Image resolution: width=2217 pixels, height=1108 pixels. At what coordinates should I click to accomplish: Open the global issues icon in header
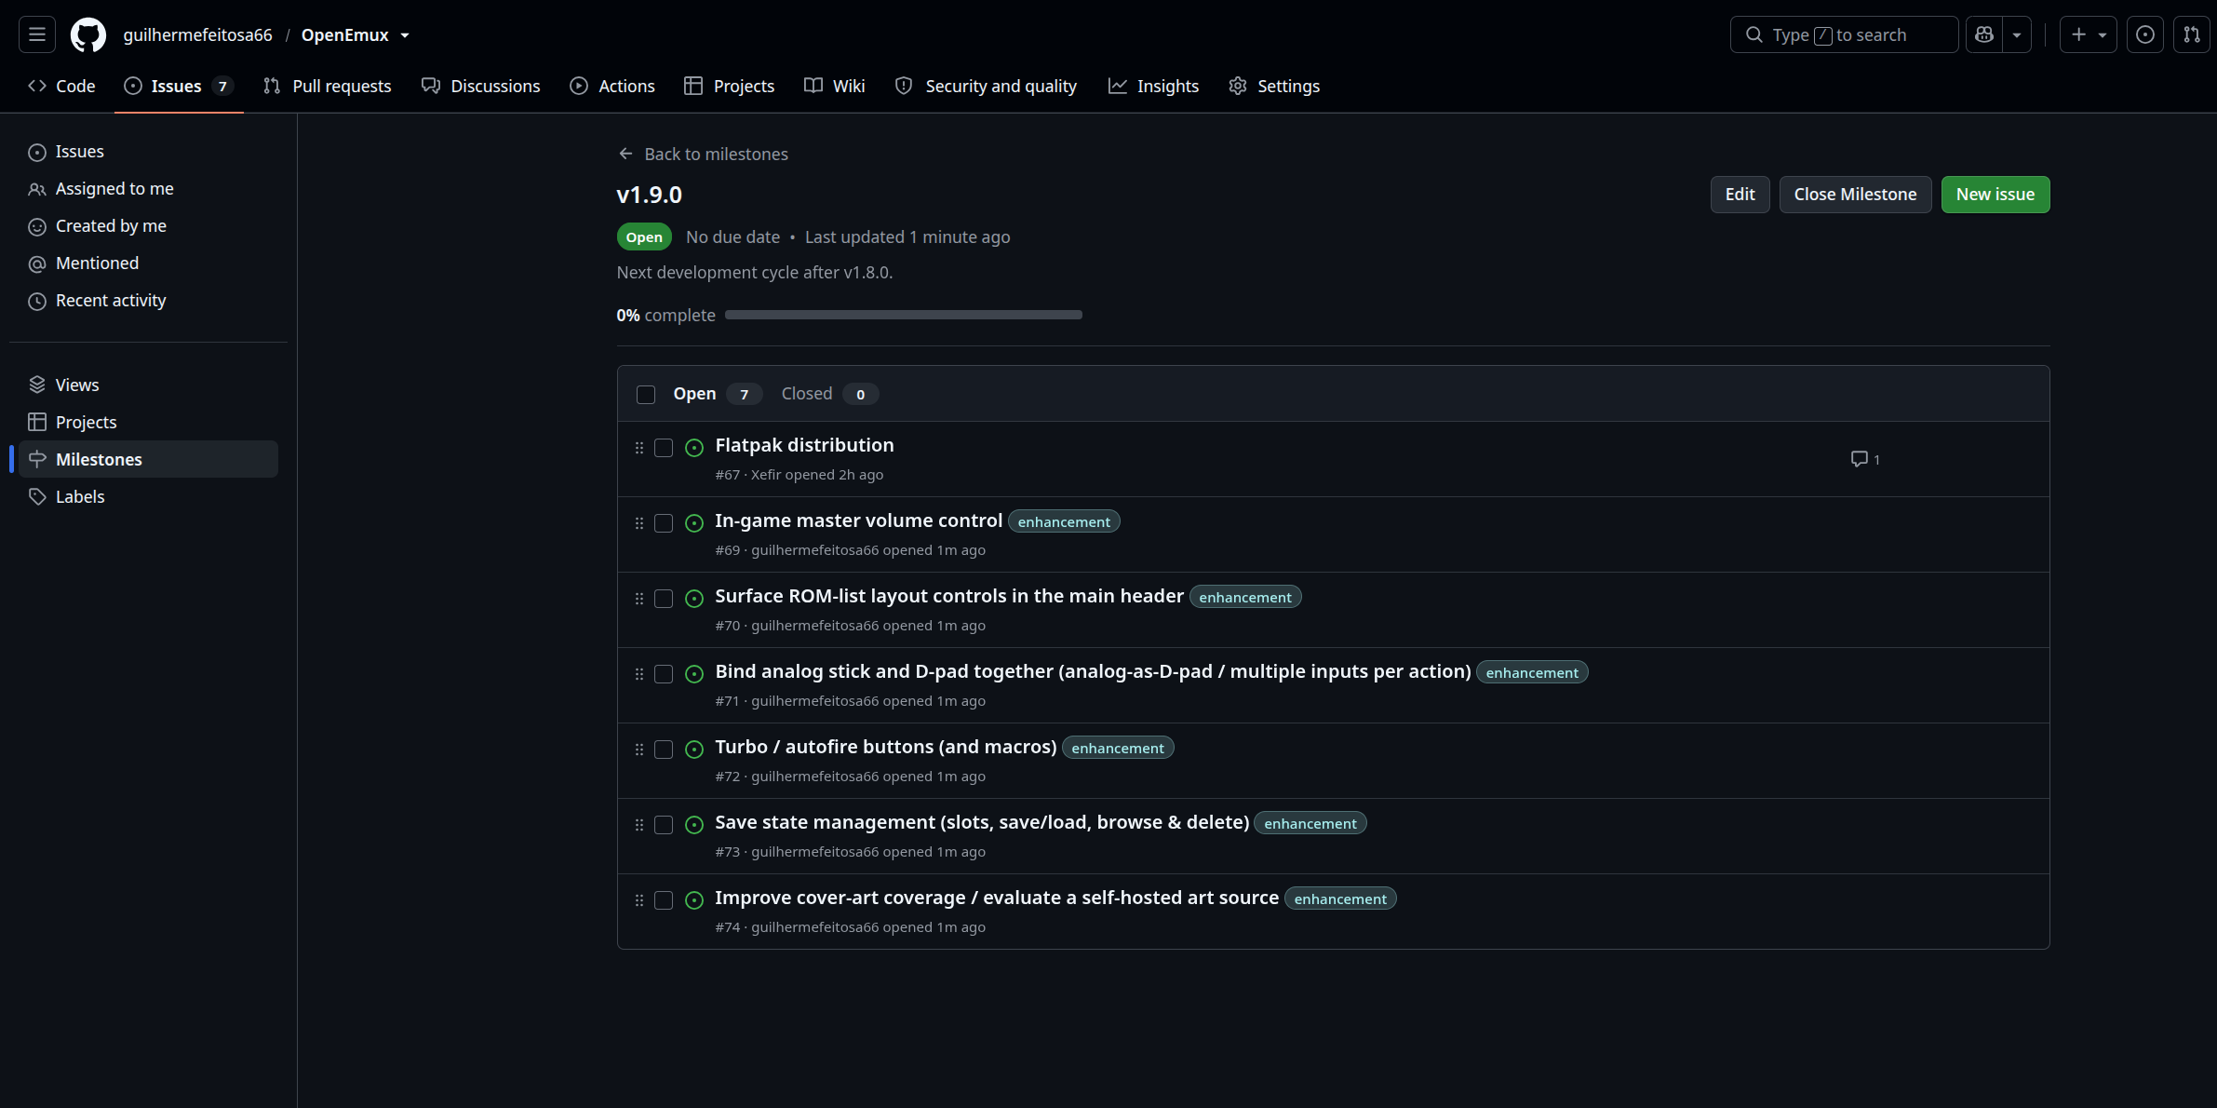click(x=2145, y=34)
